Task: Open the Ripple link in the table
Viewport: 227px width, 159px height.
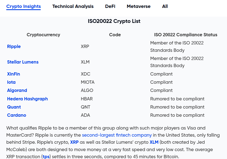Action: pos(14,47)
